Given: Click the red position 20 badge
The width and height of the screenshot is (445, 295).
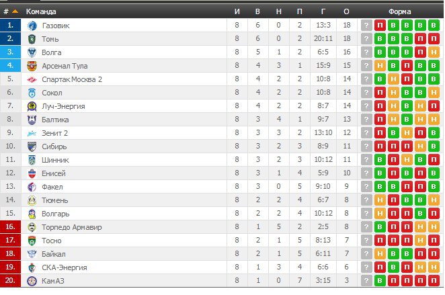Looking at the screenshot, I should 11,281.
